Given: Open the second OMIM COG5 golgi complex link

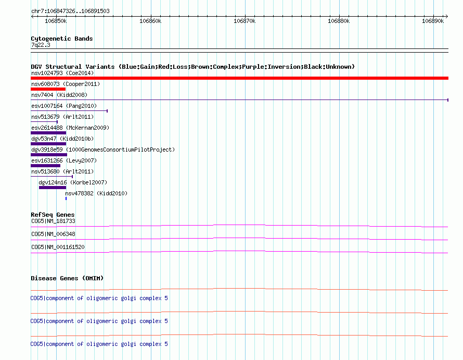Looking at the screenshot, I should click(x=99, y=321).
